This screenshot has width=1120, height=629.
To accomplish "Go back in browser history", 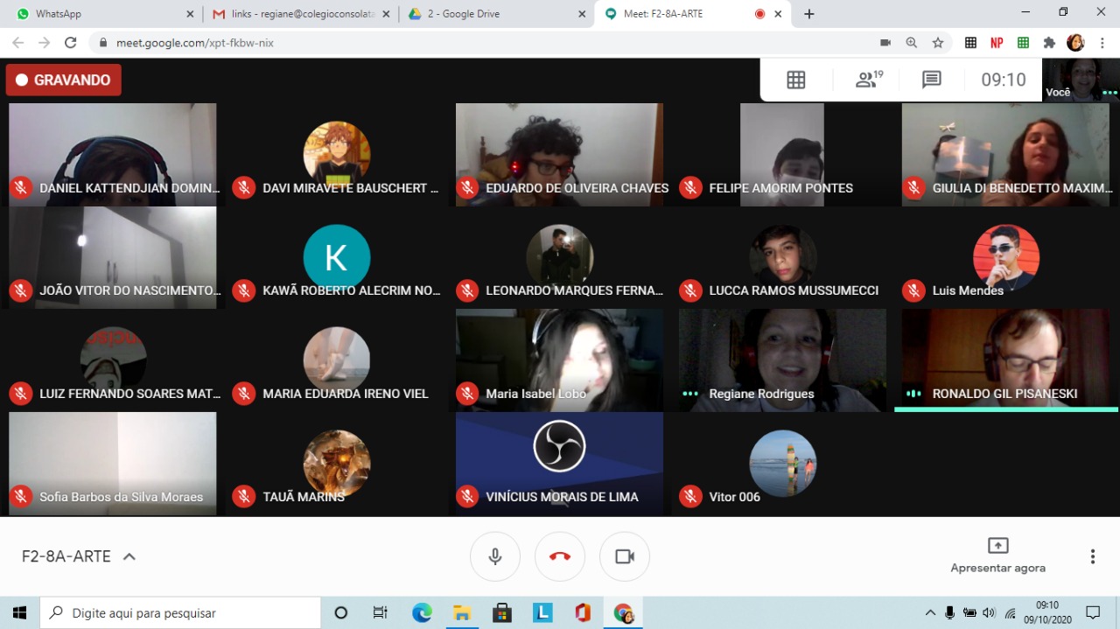I will [18, 42].
